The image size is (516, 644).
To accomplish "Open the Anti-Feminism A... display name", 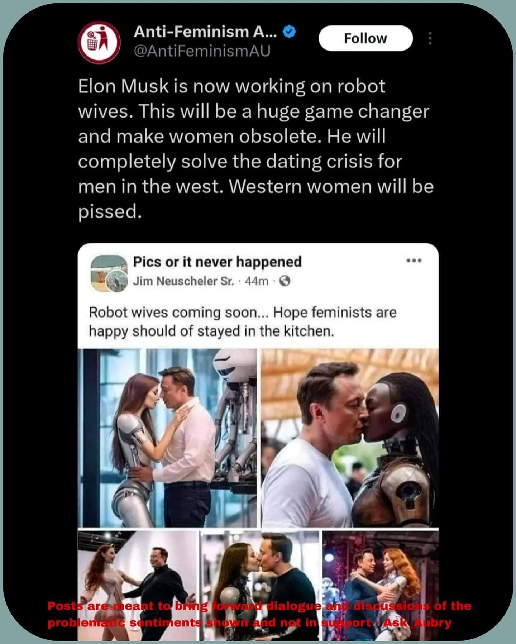I will point(205,32).
